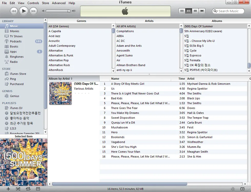Open the Advanced menu
251x192 pixels.
(59, 3)
